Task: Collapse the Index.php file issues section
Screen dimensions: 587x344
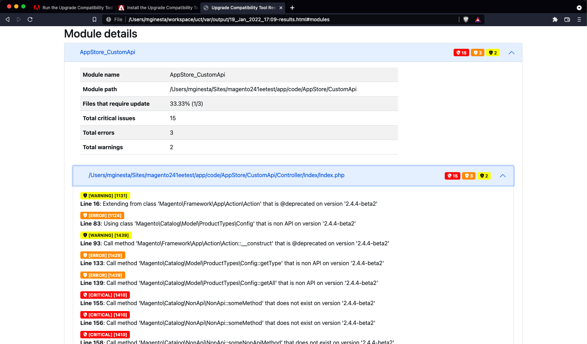Action: (x=503, y=175)
